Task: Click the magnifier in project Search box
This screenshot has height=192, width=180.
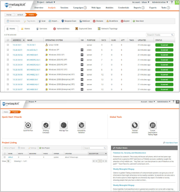Action: (x=105, y=148)
